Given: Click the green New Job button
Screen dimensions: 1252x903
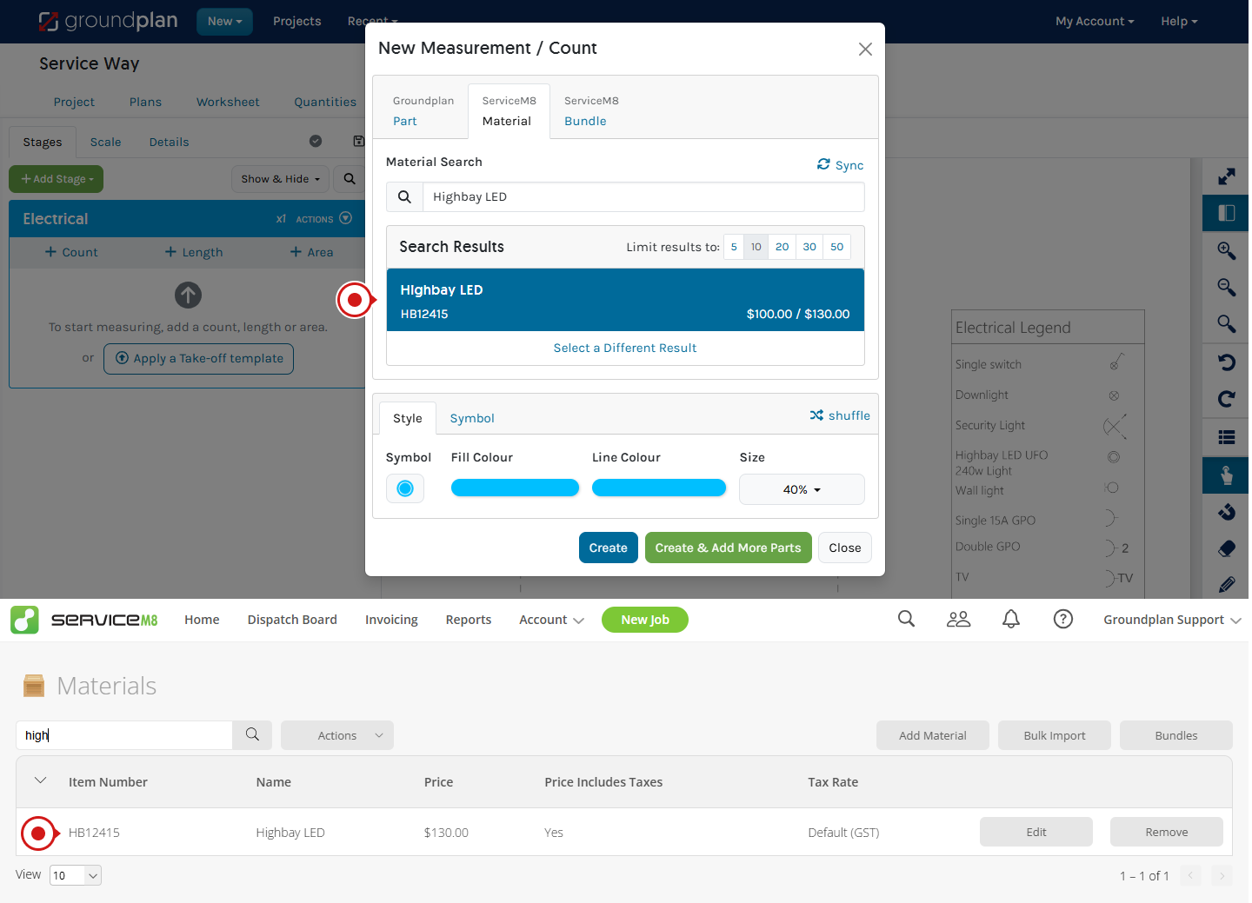Looking at the screenshot, I should 645,620.
